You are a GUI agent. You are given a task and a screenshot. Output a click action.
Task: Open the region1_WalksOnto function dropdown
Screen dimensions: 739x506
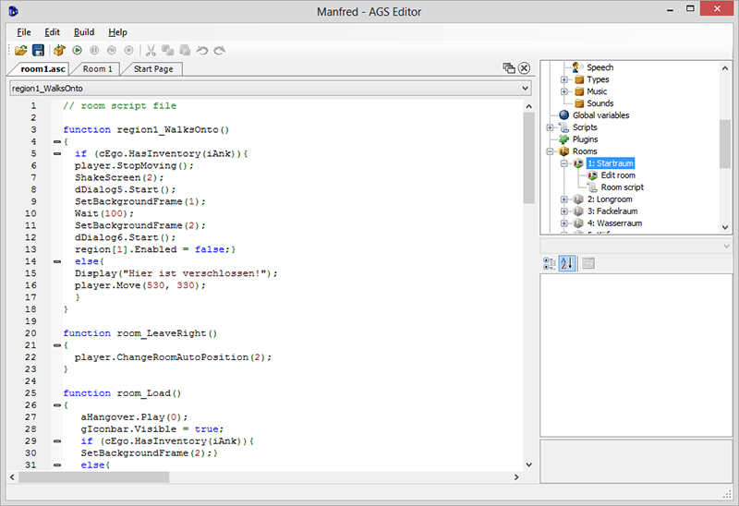click(x=525, y=89)
